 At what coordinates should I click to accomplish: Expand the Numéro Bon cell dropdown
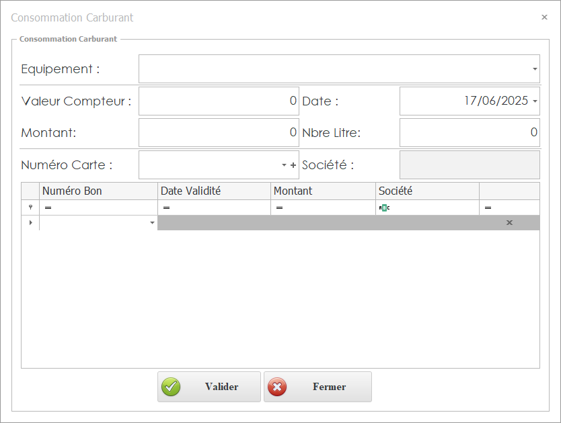(x=152, y=222)
